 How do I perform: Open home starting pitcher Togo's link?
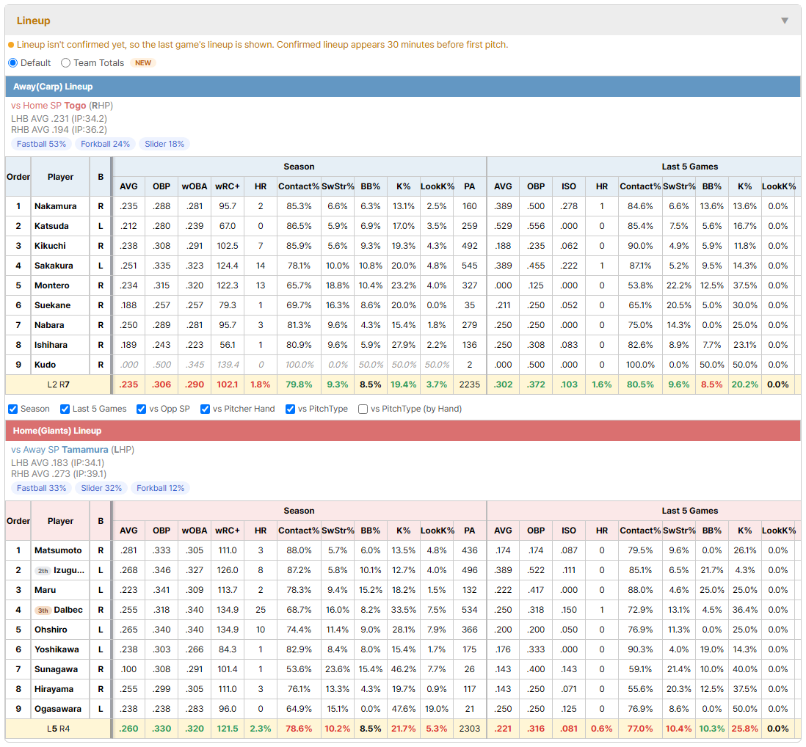pos(75,106)
